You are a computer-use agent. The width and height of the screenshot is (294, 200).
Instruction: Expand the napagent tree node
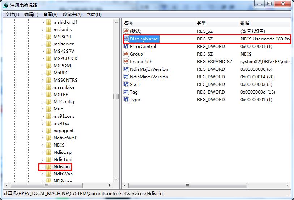pos(42,131)
